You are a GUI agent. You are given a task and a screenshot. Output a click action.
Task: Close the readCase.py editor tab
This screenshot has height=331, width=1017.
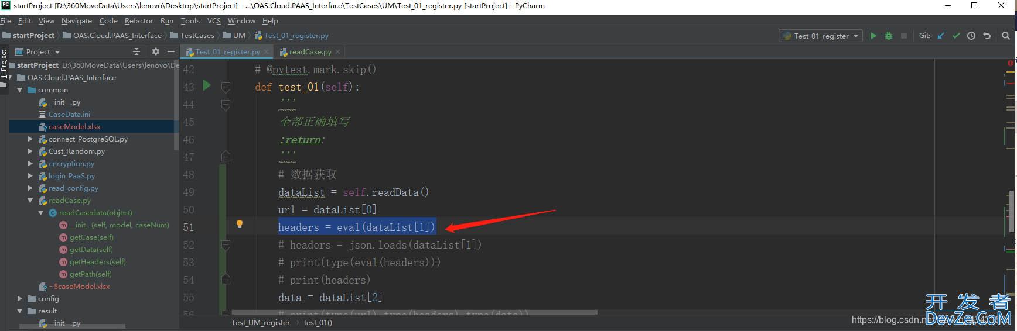337,52
